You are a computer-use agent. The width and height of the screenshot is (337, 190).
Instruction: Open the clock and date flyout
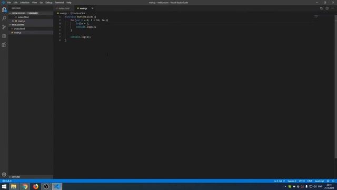pyautogui.click(x=329, y=186)
